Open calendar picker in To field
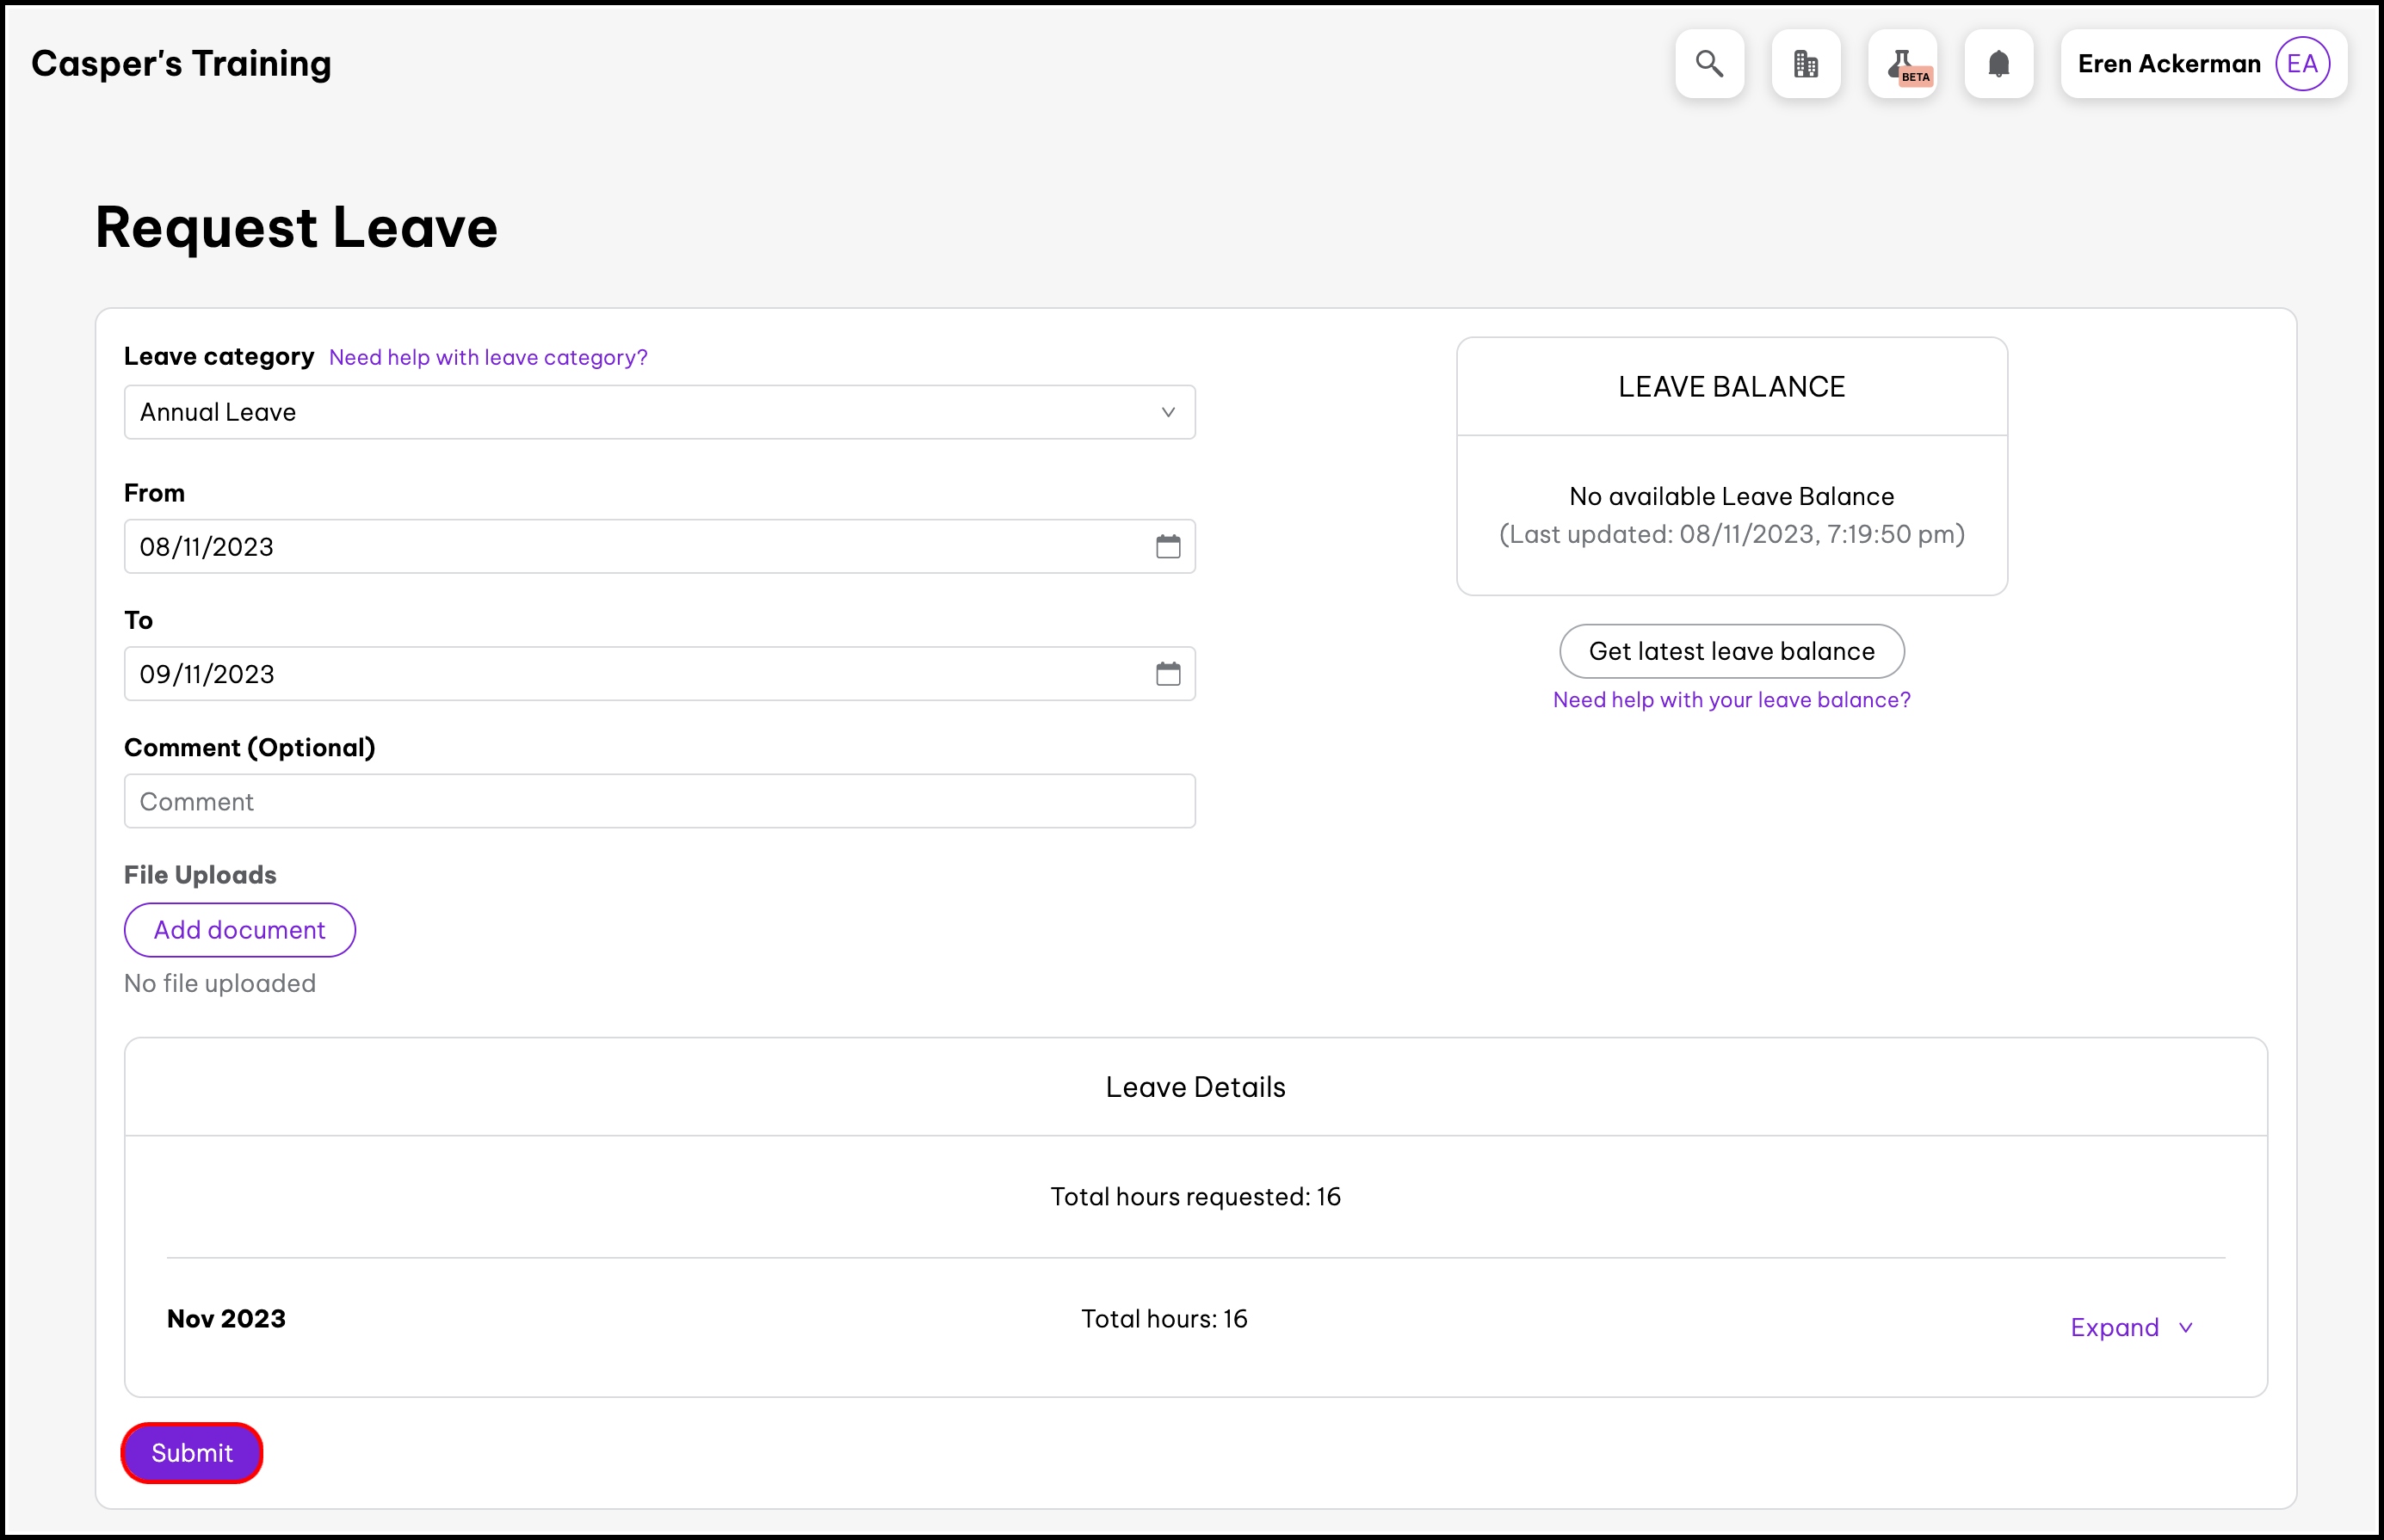 point(1168,674)
